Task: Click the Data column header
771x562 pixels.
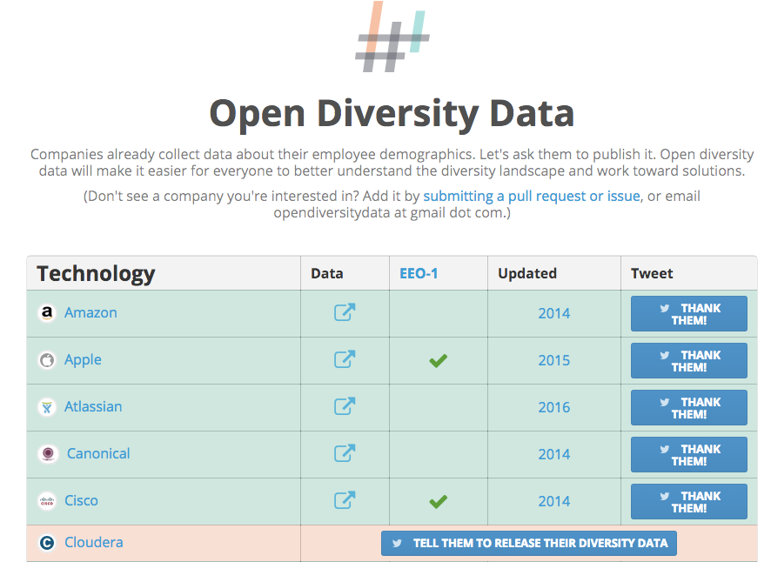Action: [x=327, y=273]
